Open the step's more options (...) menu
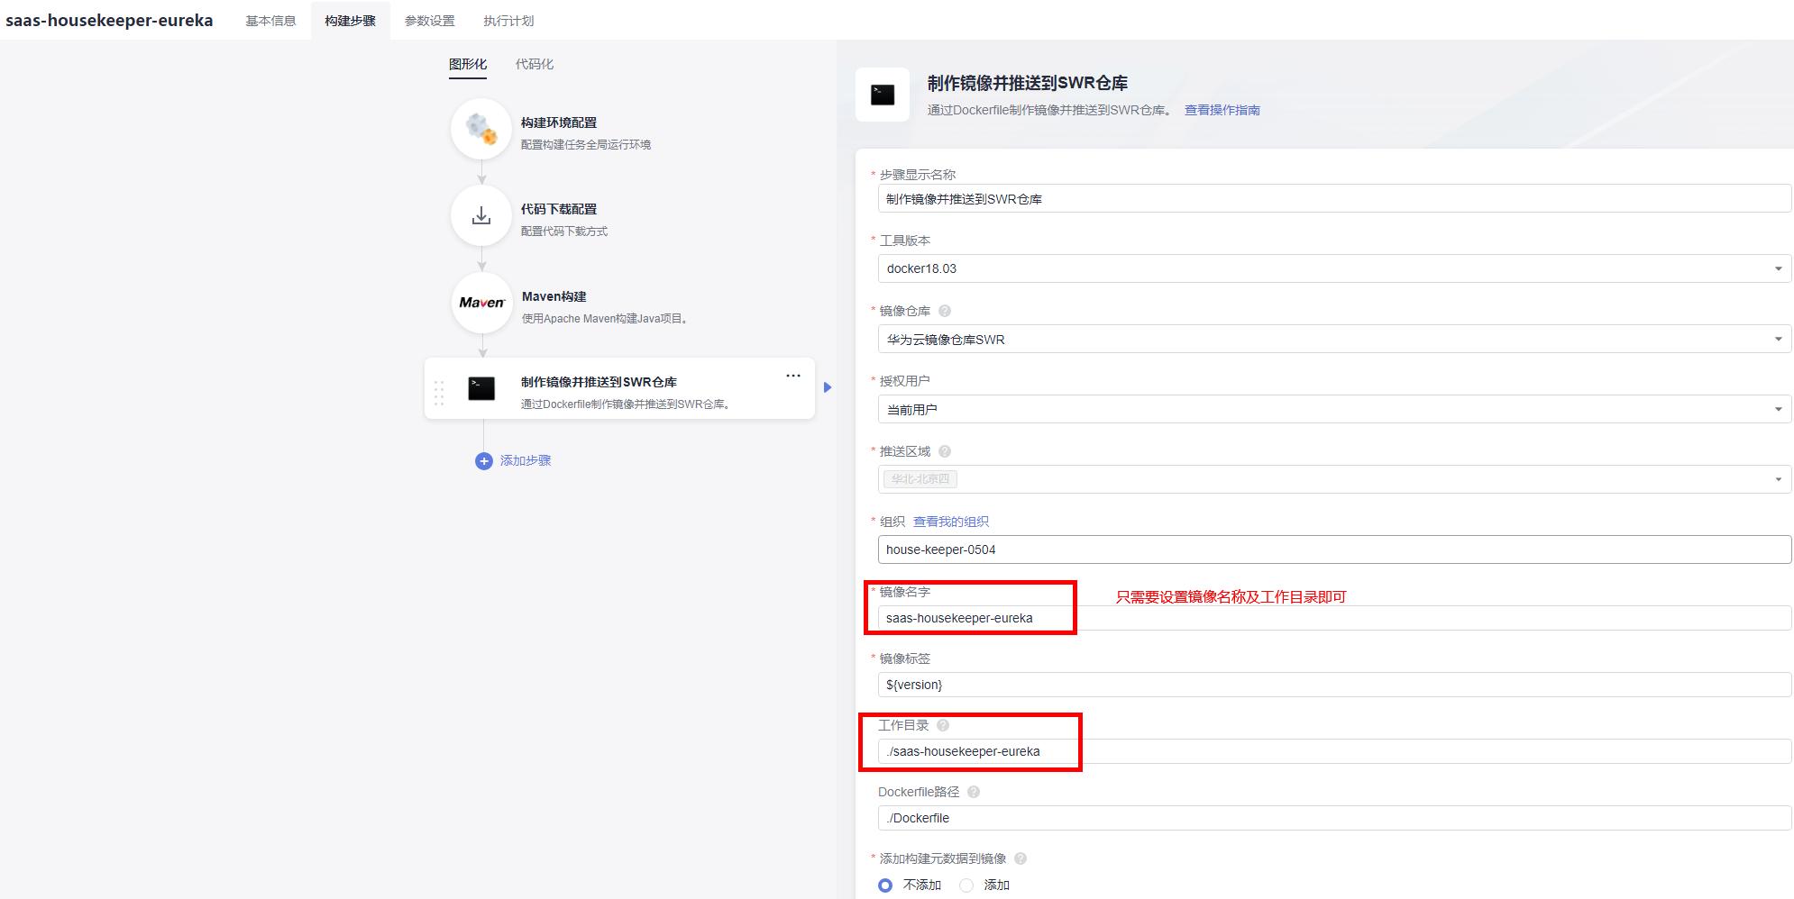 coord(793,376)
